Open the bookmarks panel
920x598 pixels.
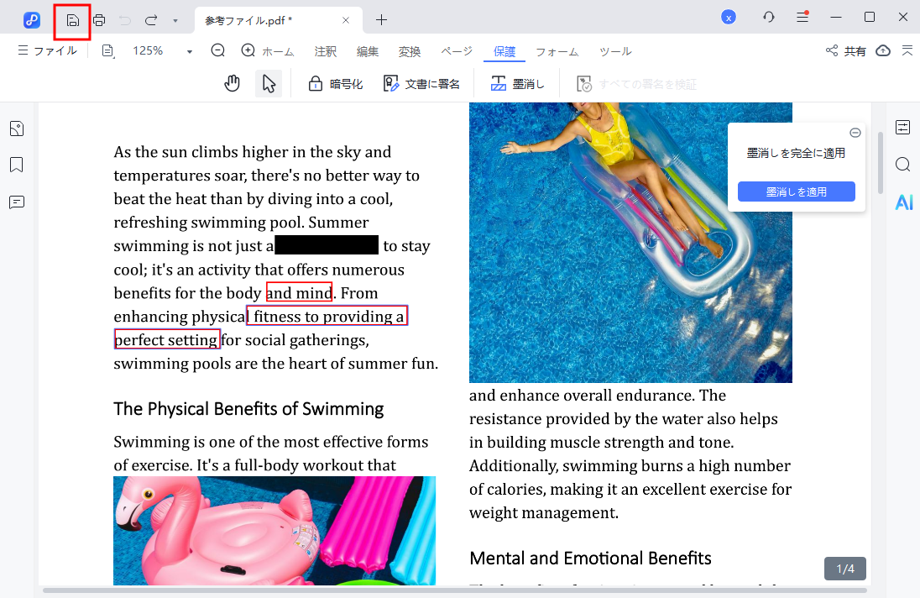[x=17, y=165]
